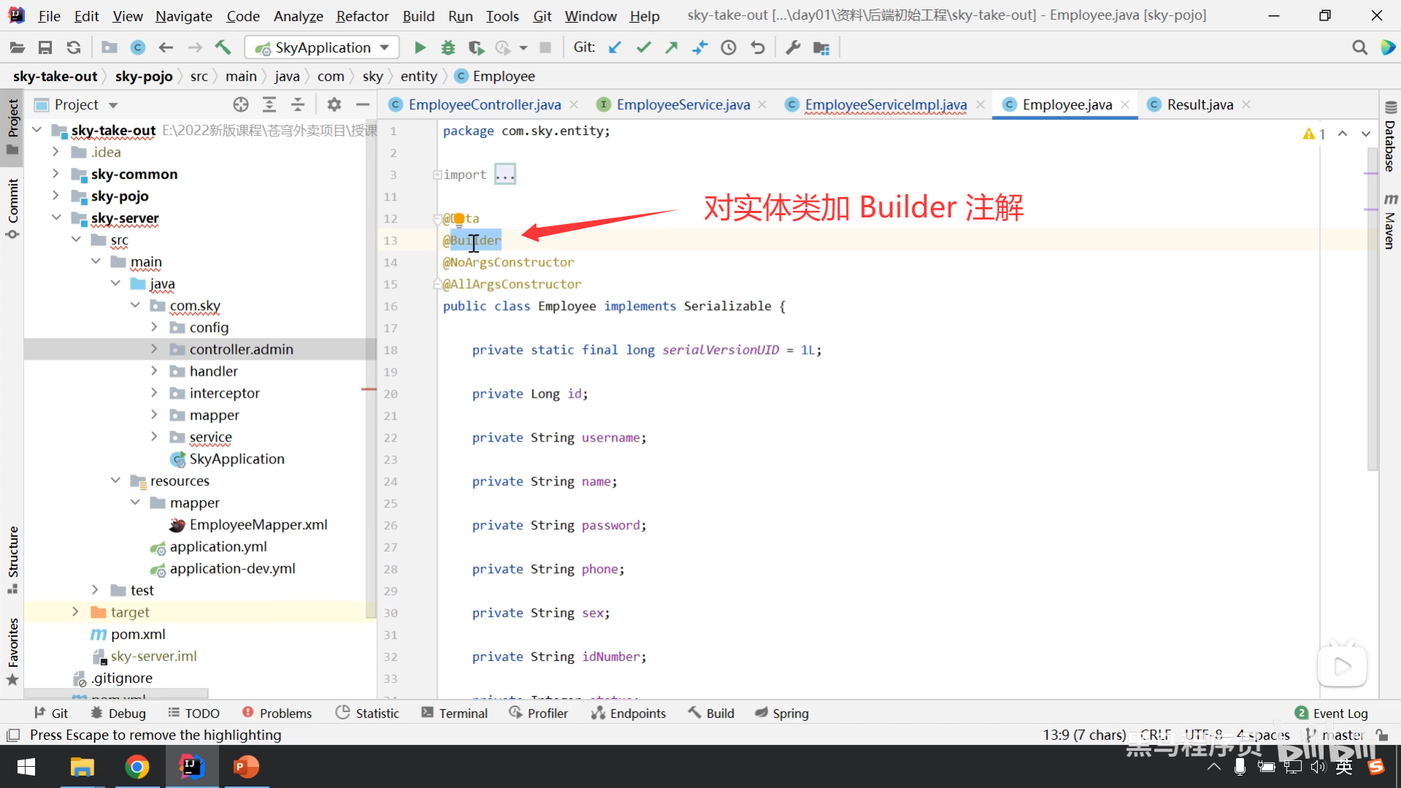Open Git show history clock icon
This screenshot has width=1401, height=788.
pos(728,47)
